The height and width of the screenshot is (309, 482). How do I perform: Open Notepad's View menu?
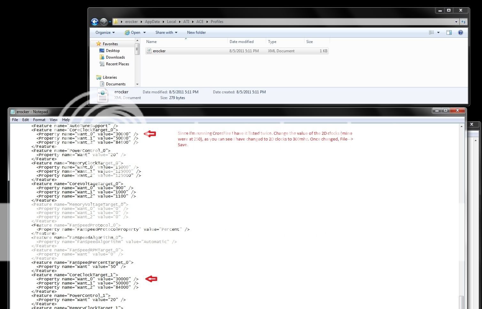tap(54, 120)
